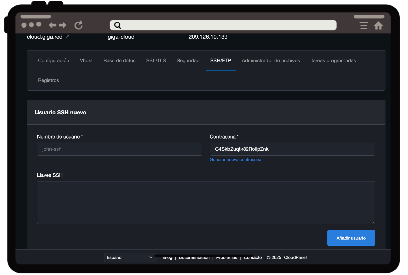Screen dimensions: 408x275
Task: Expand the Español language dropdown
Action: pyautogui.click(x=130, y=257)
